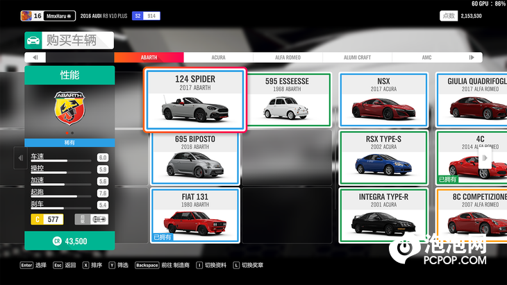Click the I 切换资料 key hint
This screenshot has height=285, width=507.
pyautogui.click(x=211, y=266)
